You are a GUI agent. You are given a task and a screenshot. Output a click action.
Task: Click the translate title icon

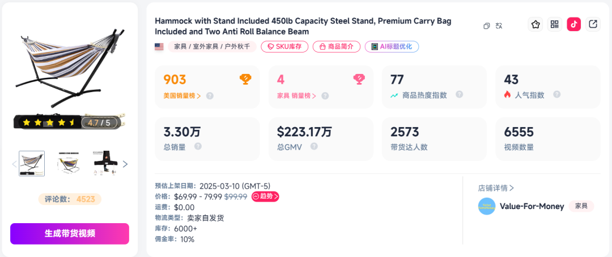[x=499, y=26]
